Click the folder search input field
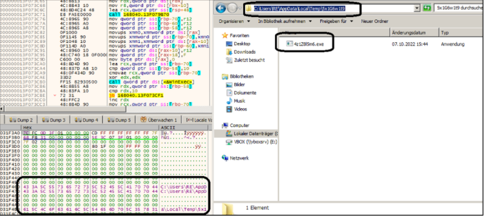484x216 pixels. click(459, 8)
